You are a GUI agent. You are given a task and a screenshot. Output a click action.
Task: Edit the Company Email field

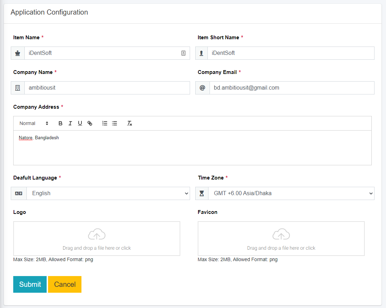coord(292,88)
